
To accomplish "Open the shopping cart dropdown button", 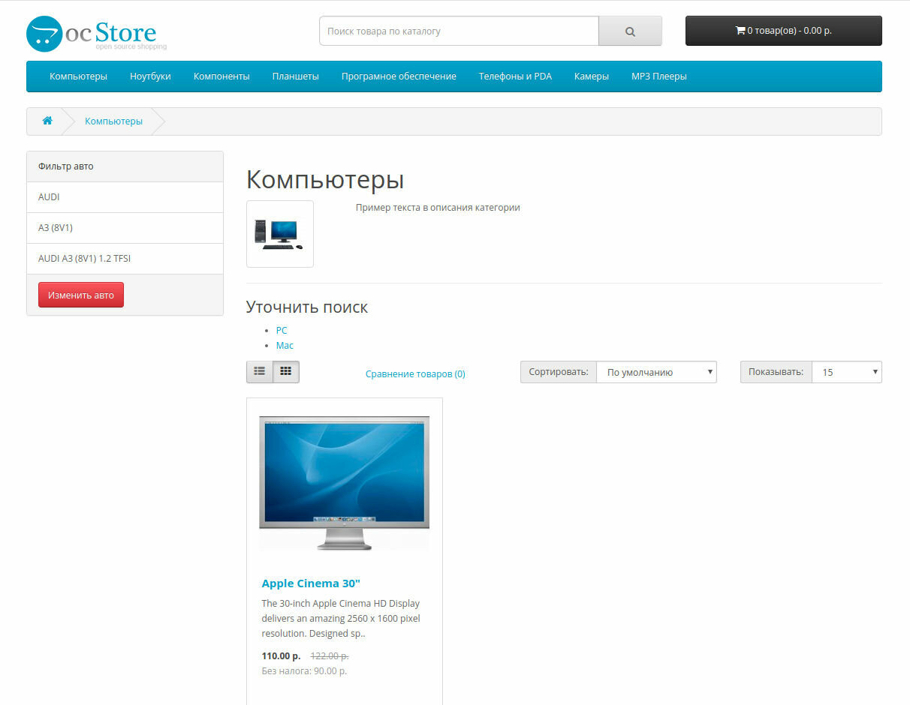I will 783,31.
